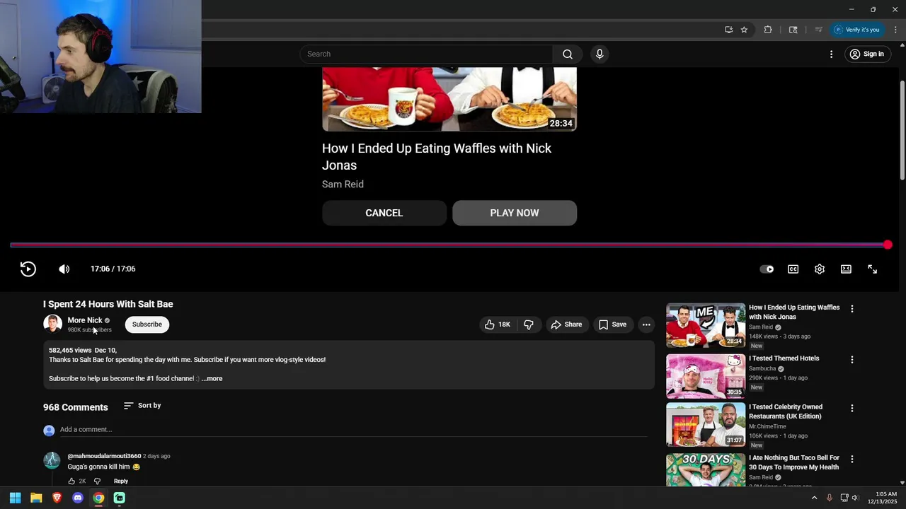Open the Windows Start menu
Screen dimensions: 906x509
click(15, 498)
